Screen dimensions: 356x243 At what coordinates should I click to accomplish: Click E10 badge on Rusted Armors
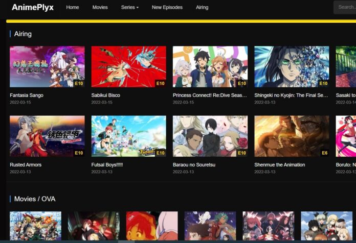[79, 153]
